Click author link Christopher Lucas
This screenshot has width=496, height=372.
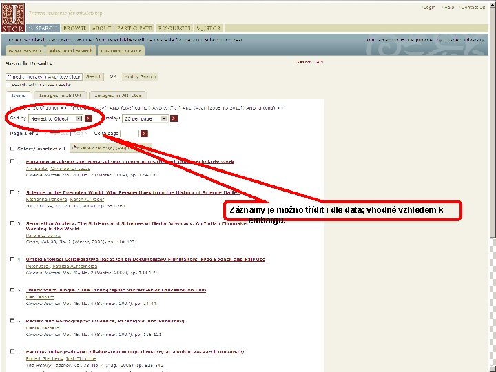click(x=70, y=169)
